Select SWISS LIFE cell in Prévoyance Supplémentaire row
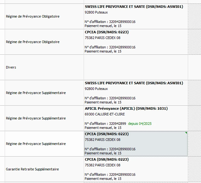The height and width of the screenshot is (183, 201). point(136,92)
